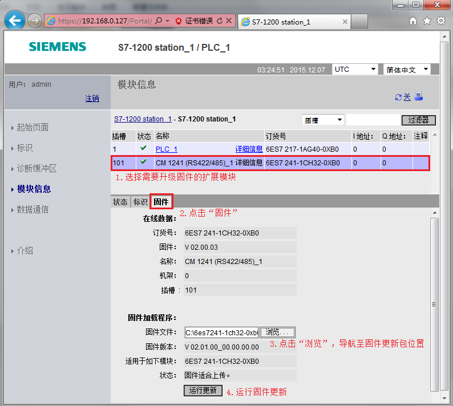Switch to the 标识 tab beside 状态
Image resolution: width=453 pixels, height=406 pixels.
tap(140, 202)
